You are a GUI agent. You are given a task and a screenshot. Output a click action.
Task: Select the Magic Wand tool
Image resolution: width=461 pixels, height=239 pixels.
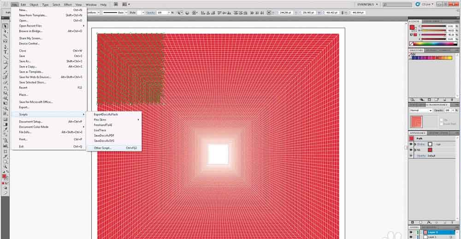point(5,36)
